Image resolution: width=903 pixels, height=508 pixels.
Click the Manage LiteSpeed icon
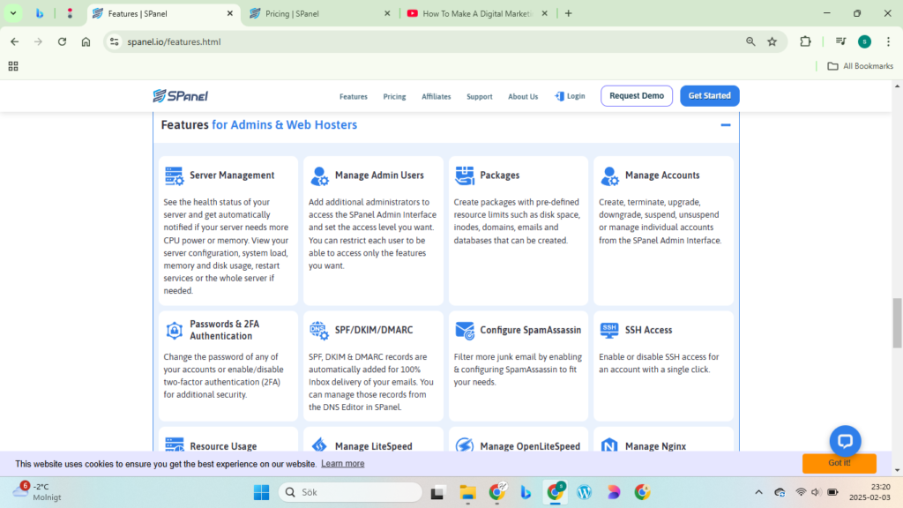click(319, 444)
